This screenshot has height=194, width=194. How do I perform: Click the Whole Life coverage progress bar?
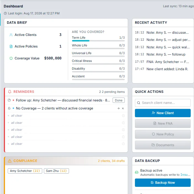click(98, 49)
